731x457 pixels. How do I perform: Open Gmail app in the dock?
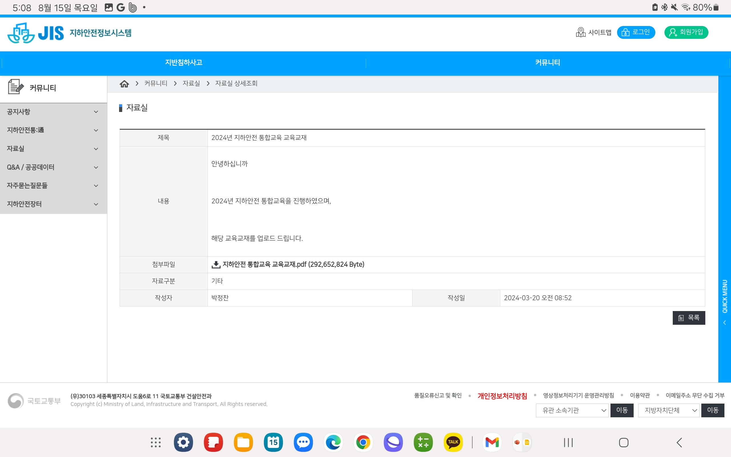492,442
